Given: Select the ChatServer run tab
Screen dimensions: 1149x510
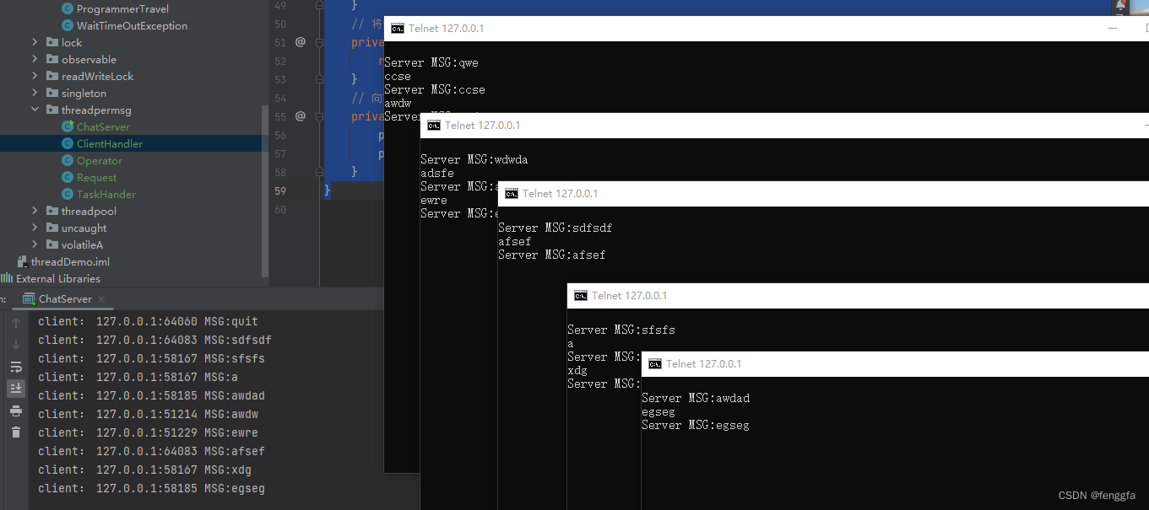Looking at the screenshot, I should click(x=65, y=299).
